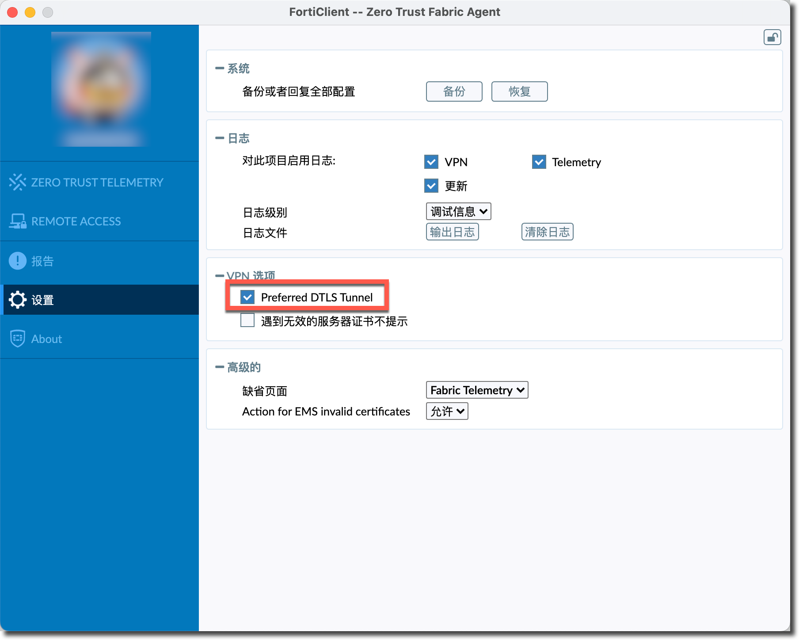Open the EMS invalid certificates 允许 dropdown
This screenshot has width=799, height=640.
coord(447,411)
